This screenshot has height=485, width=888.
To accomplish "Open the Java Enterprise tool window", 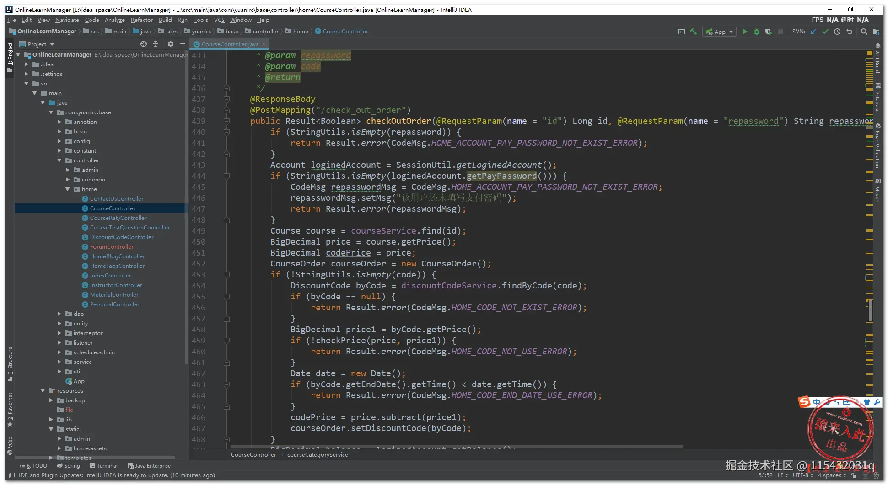I will point(149,466).
